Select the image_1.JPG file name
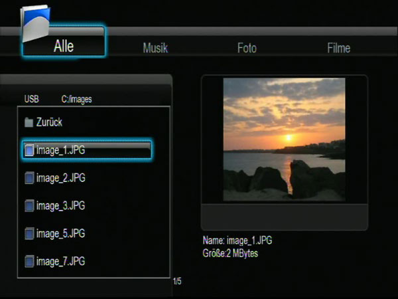This screenshot has width=398, height=299. pyautogui.click(x=60, y=150)
